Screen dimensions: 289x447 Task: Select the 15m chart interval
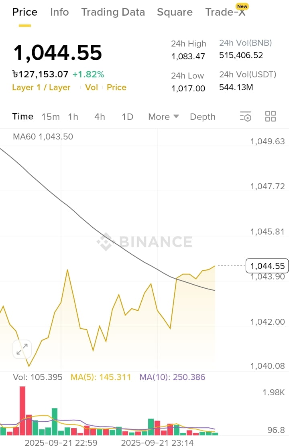51,117
